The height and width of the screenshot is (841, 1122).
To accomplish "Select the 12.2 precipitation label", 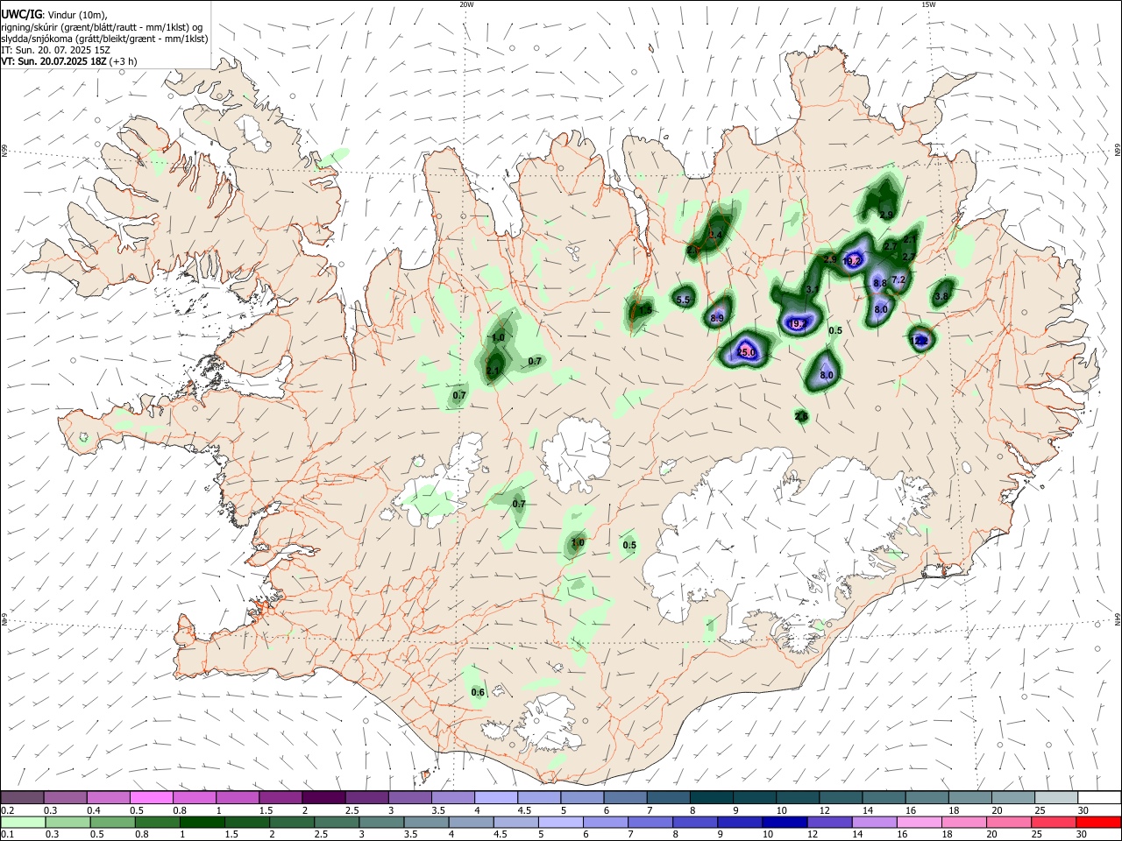I will pyautogui.click(x=920, y=340).
